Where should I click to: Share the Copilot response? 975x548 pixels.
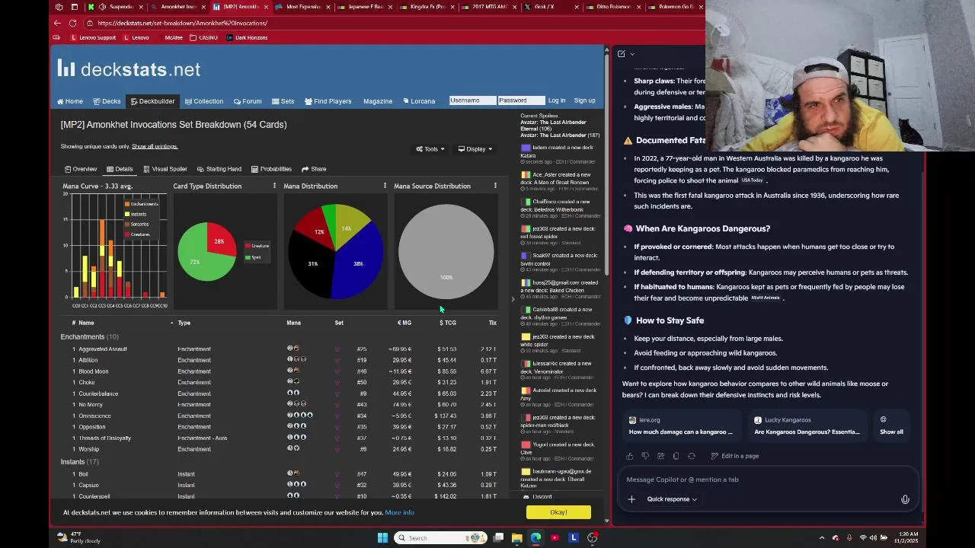660,456
